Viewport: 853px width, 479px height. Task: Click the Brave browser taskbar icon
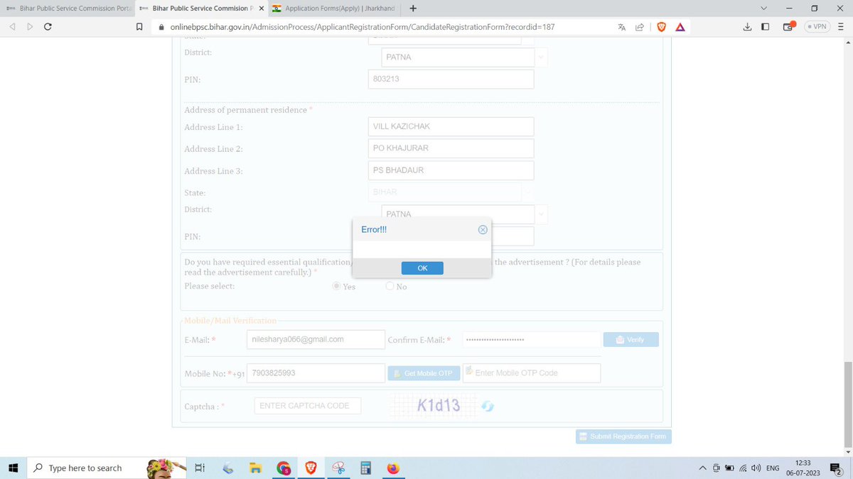[311, 468]
